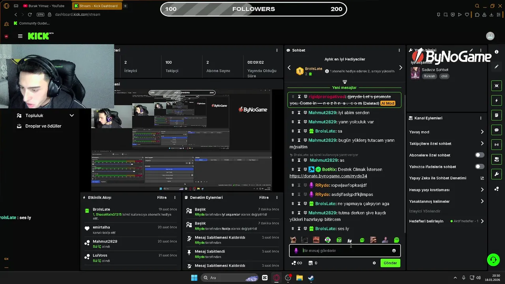Click the shop icon showing 0 below chat
The image size is (505, 284).
click(x=313, y=263)
